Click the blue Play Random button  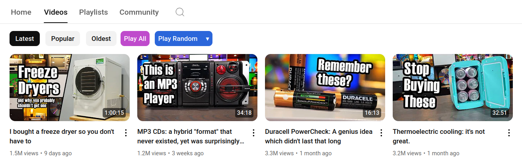[x=179, y=39]
